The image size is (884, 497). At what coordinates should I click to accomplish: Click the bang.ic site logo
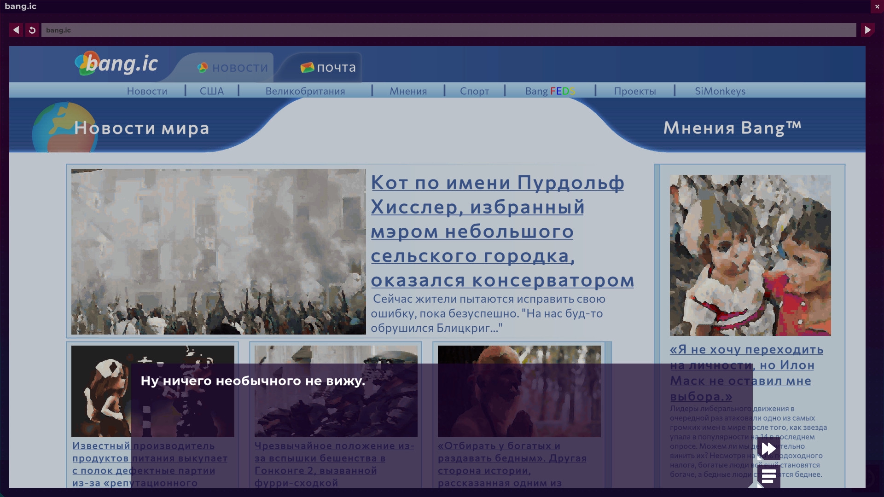116,64
